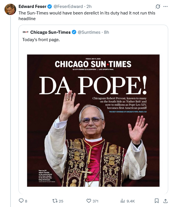173x207 pixels.
Task: Click the @Suntimes handle in quoted post
Action: [89, 32]
